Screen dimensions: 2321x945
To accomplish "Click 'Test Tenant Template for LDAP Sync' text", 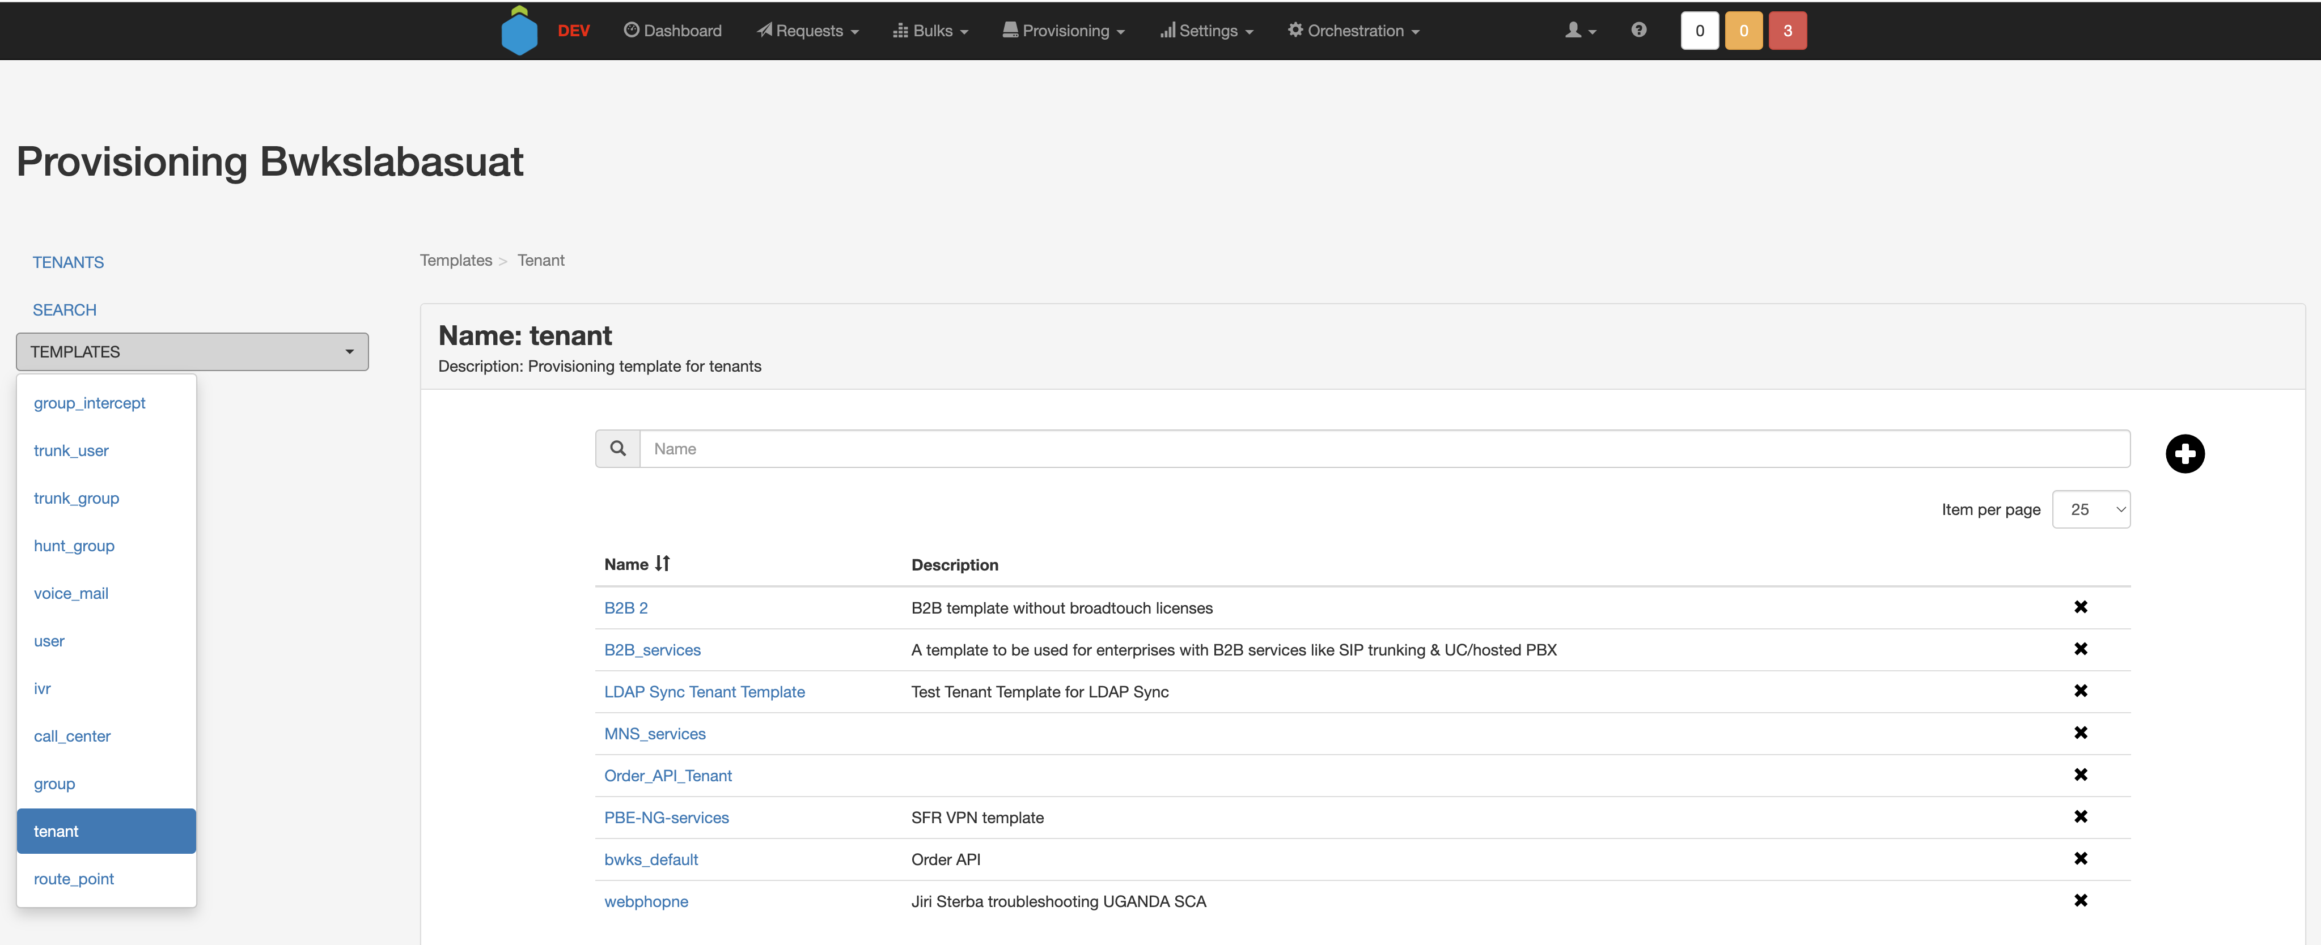I will (1040, 692).
